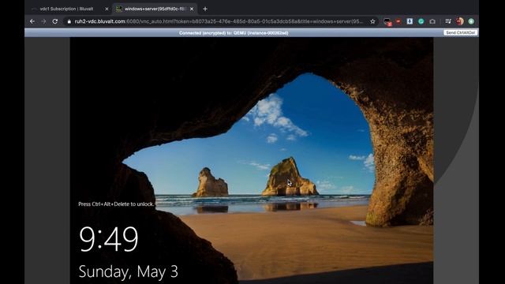Click the small red extension icon

pyautogui.click(x=398, y=21)
